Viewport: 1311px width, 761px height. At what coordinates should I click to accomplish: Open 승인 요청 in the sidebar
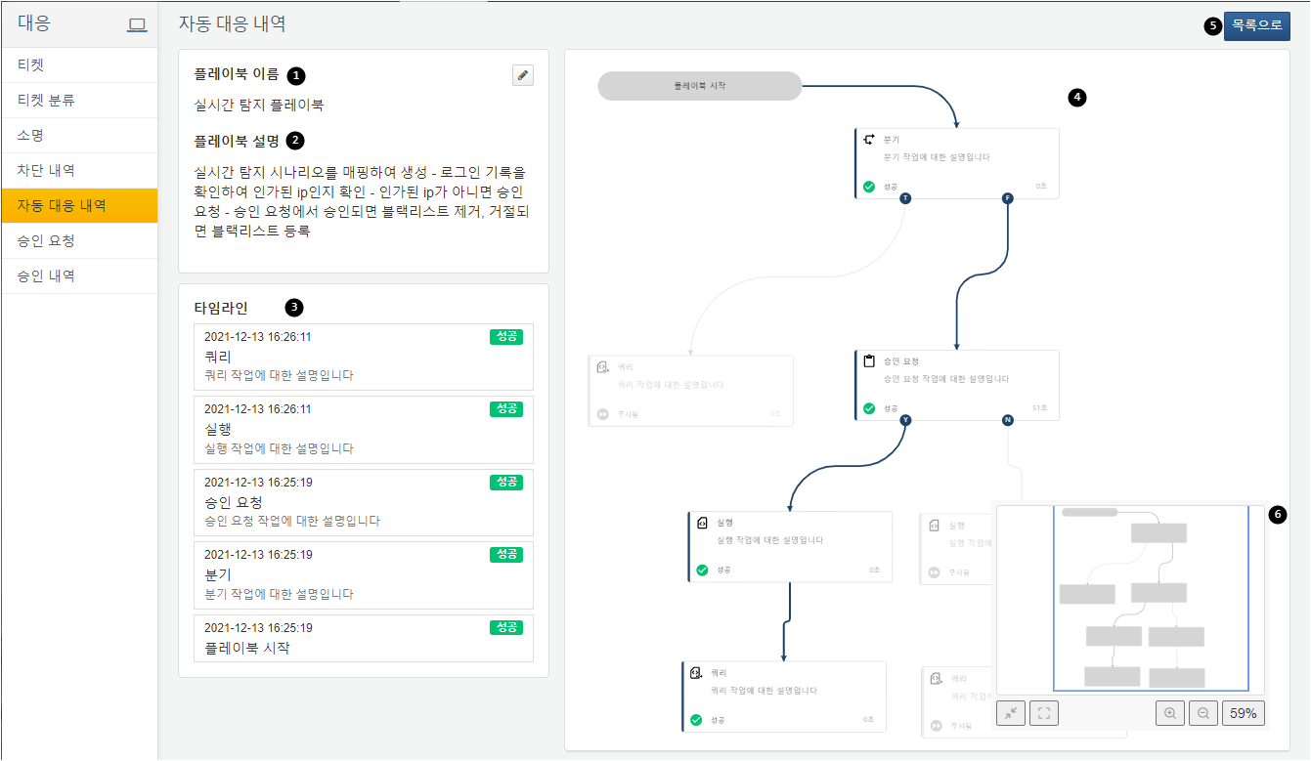pyautogui.click(x=79, y=241)
